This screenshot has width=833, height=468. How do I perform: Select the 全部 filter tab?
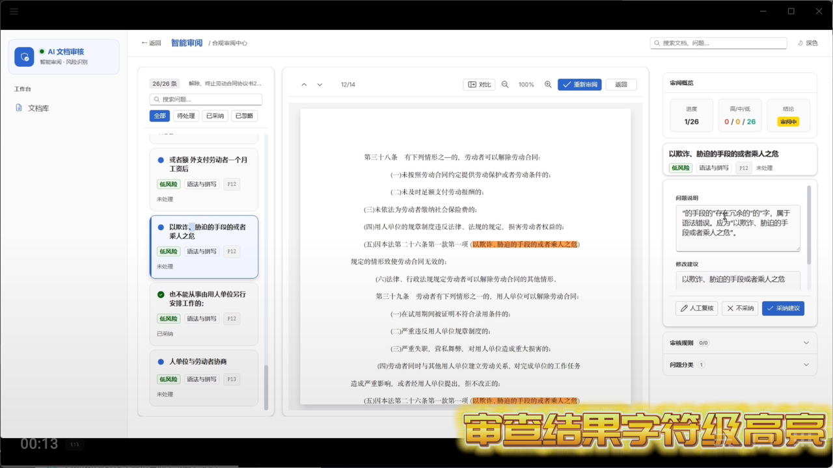(x=159, y=116)
